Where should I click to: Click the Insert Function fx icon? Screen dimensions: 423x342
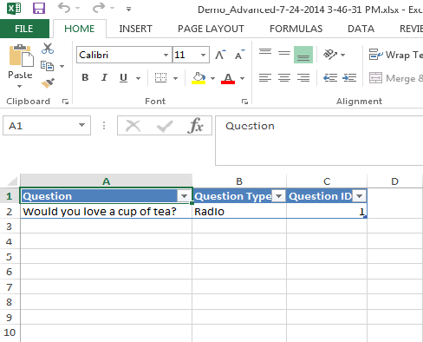click(x=196, y=126)
